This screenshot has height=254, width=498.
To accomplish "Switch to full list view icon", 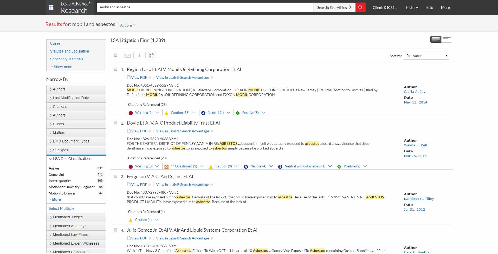I will [x=436, y=39].
